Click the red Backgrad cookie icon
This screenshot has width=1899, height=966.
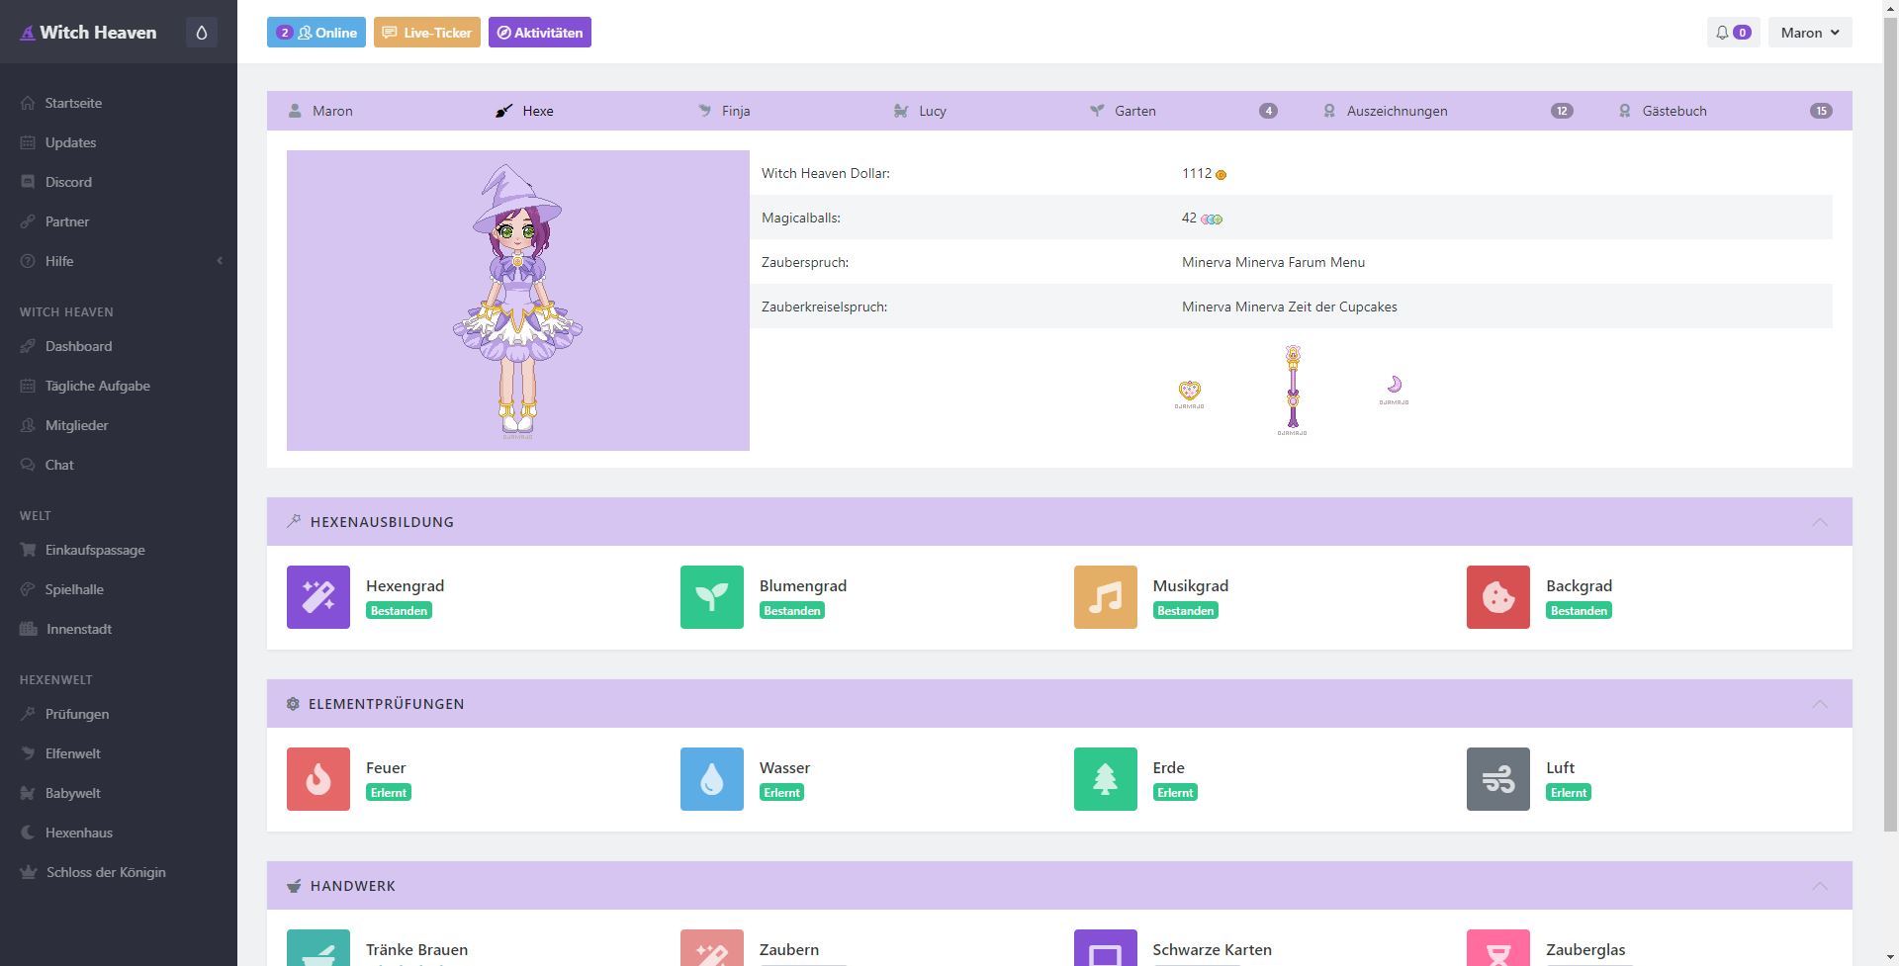point(1497,597)
